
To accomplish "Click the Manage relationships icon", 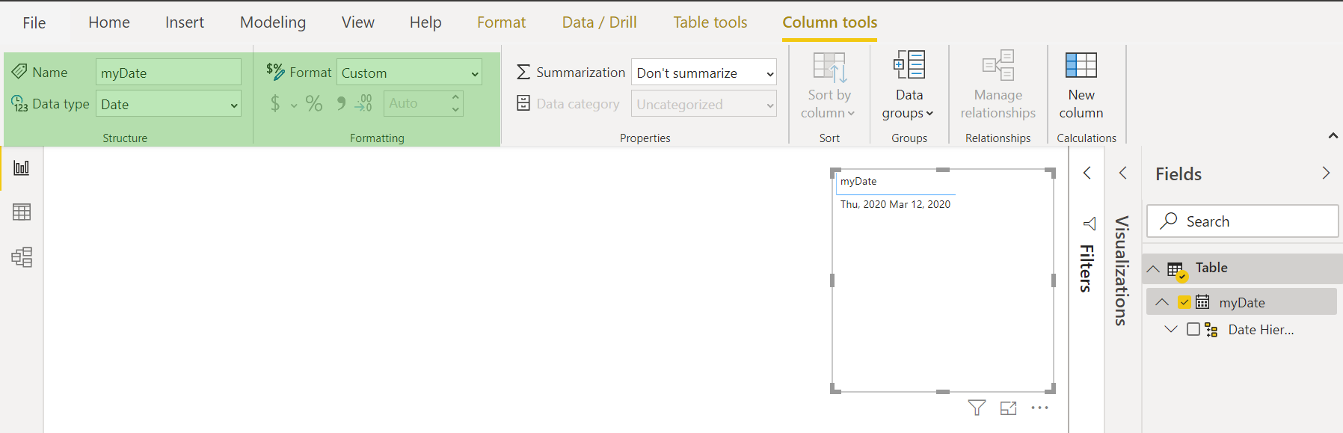I will [998, 65].
